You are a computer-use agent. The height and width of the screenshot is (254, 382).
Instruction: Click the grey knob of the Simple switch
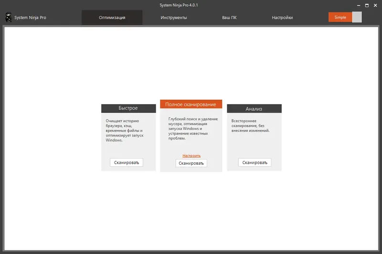357,17
